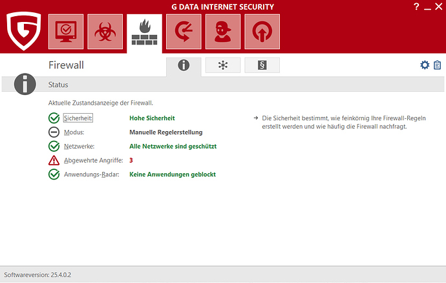
Task: Click green checkmark beside Netzwerke
Action: [54, 146]
